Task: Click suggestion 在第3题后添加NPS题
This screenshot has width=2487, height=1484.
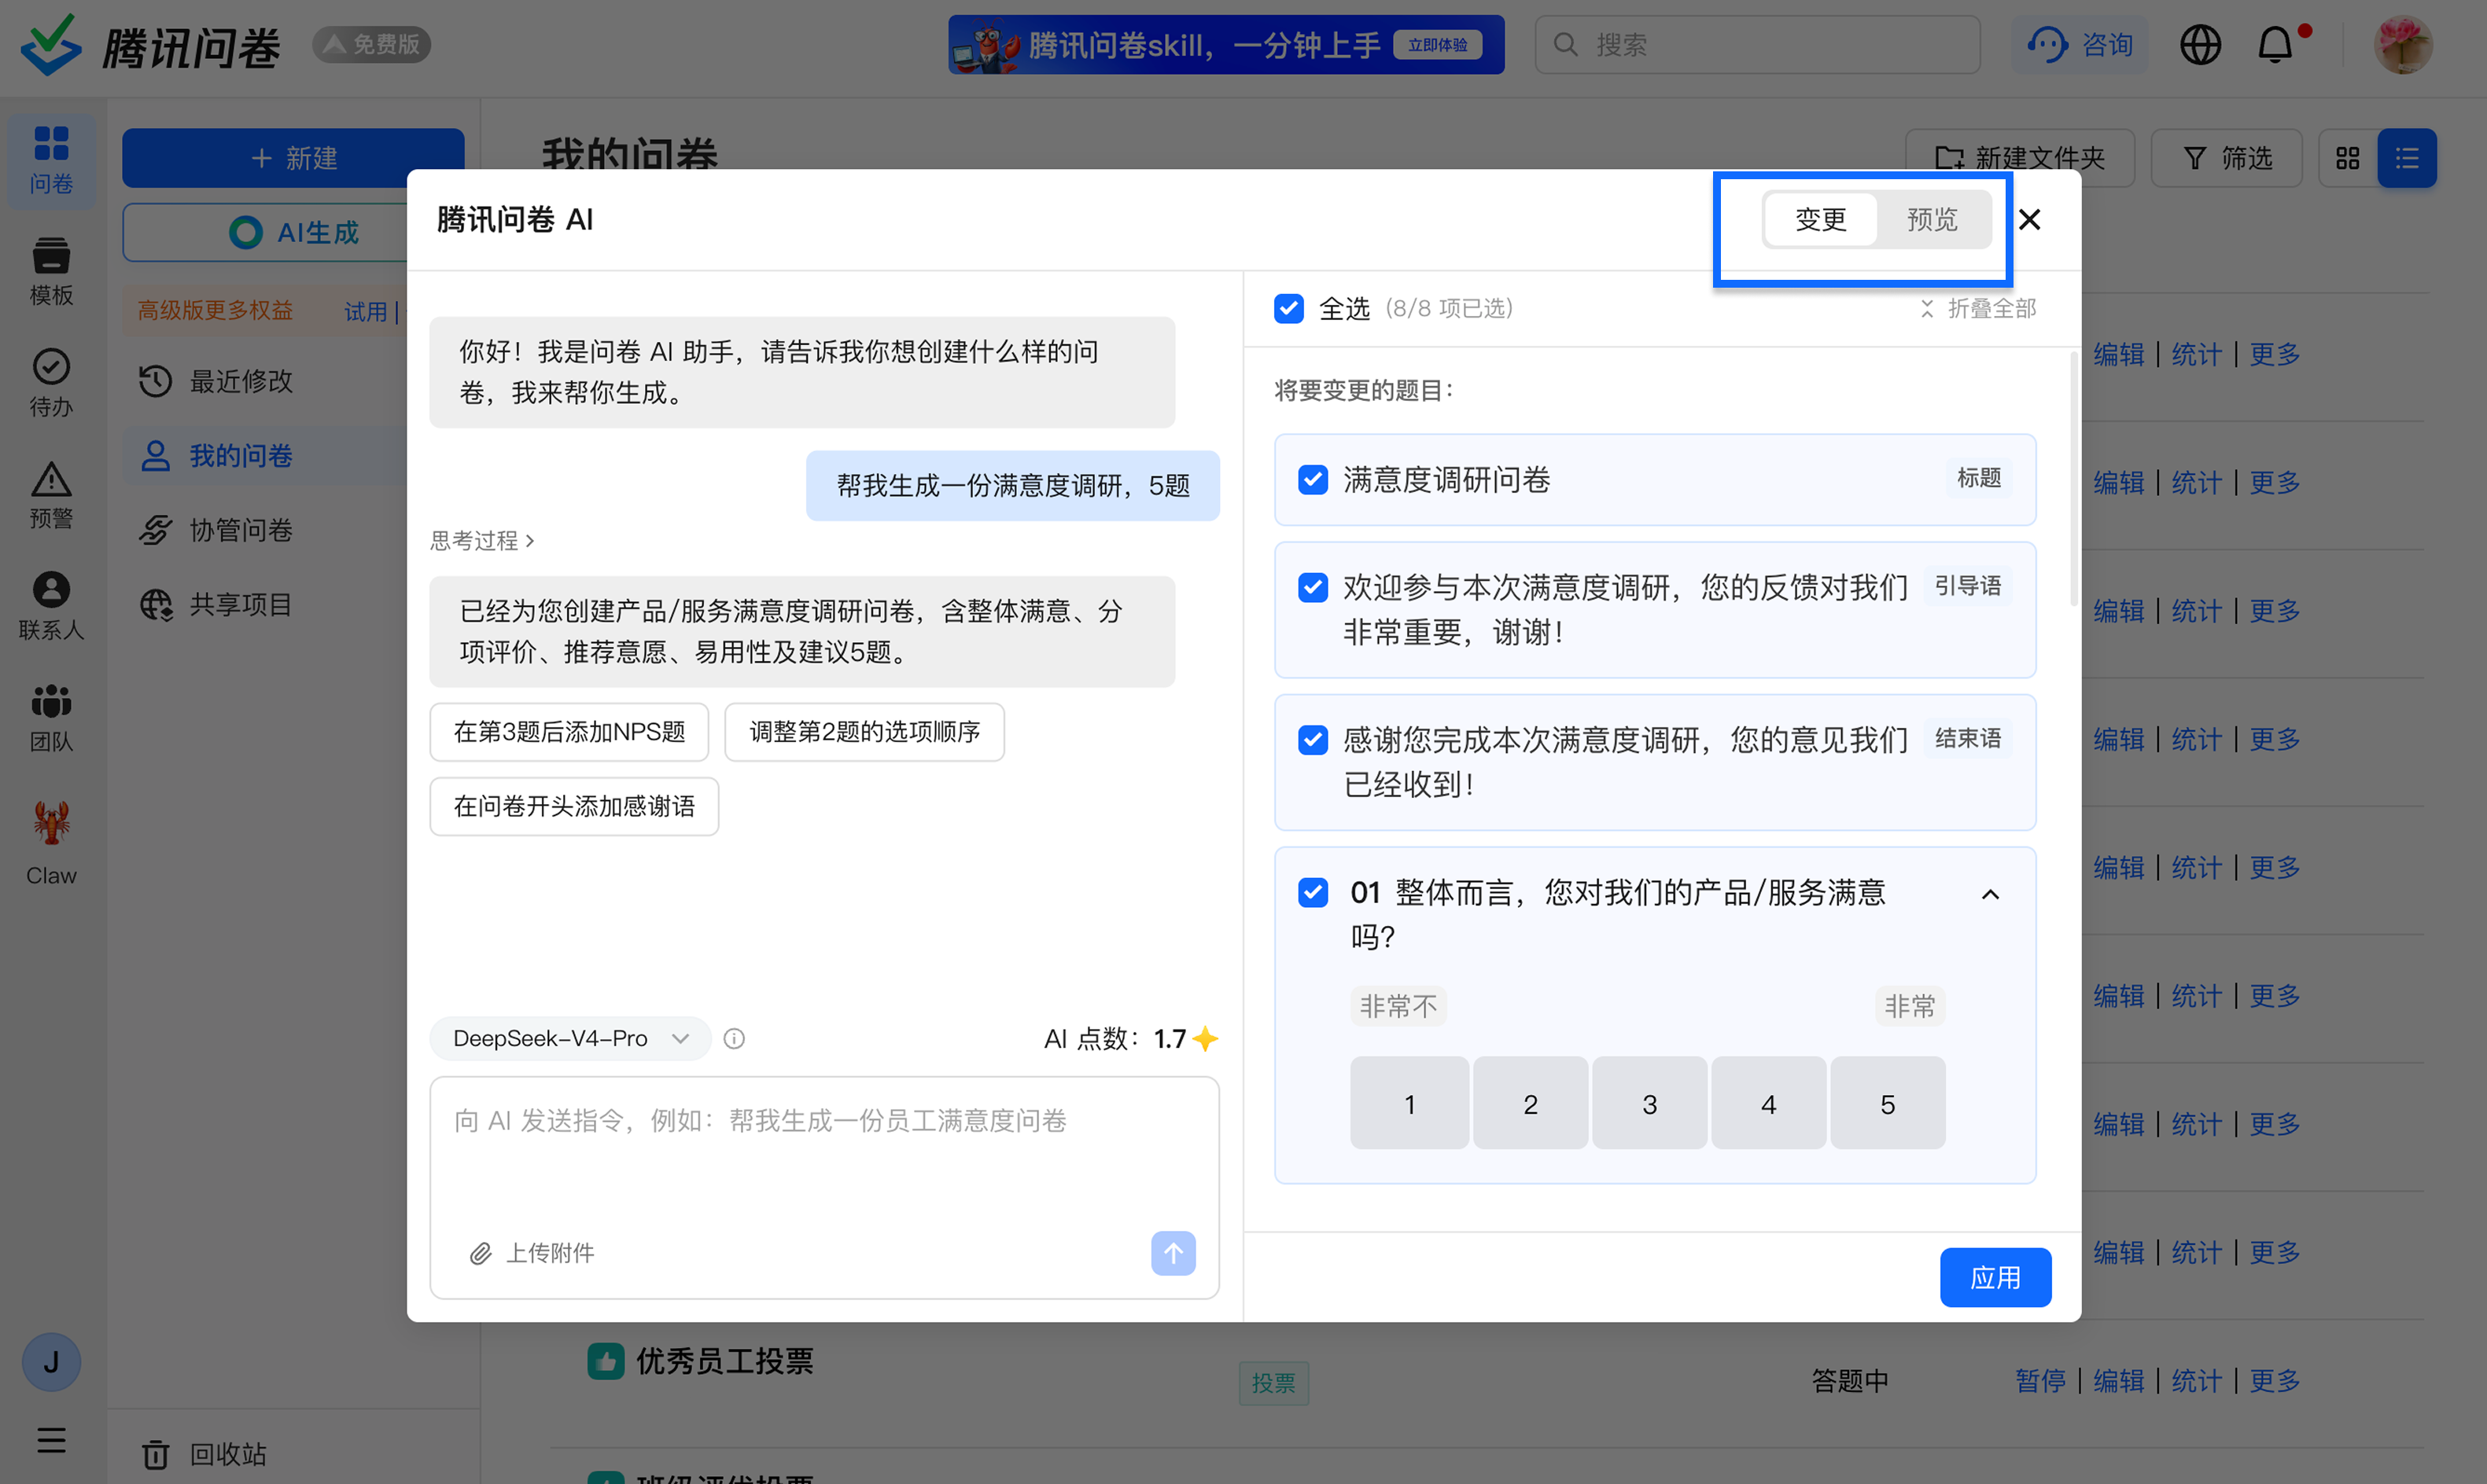Action: tap(569, 732)
